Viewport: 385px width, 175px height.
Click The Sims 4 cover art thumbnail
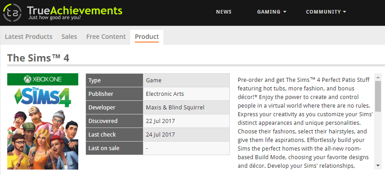43,121
